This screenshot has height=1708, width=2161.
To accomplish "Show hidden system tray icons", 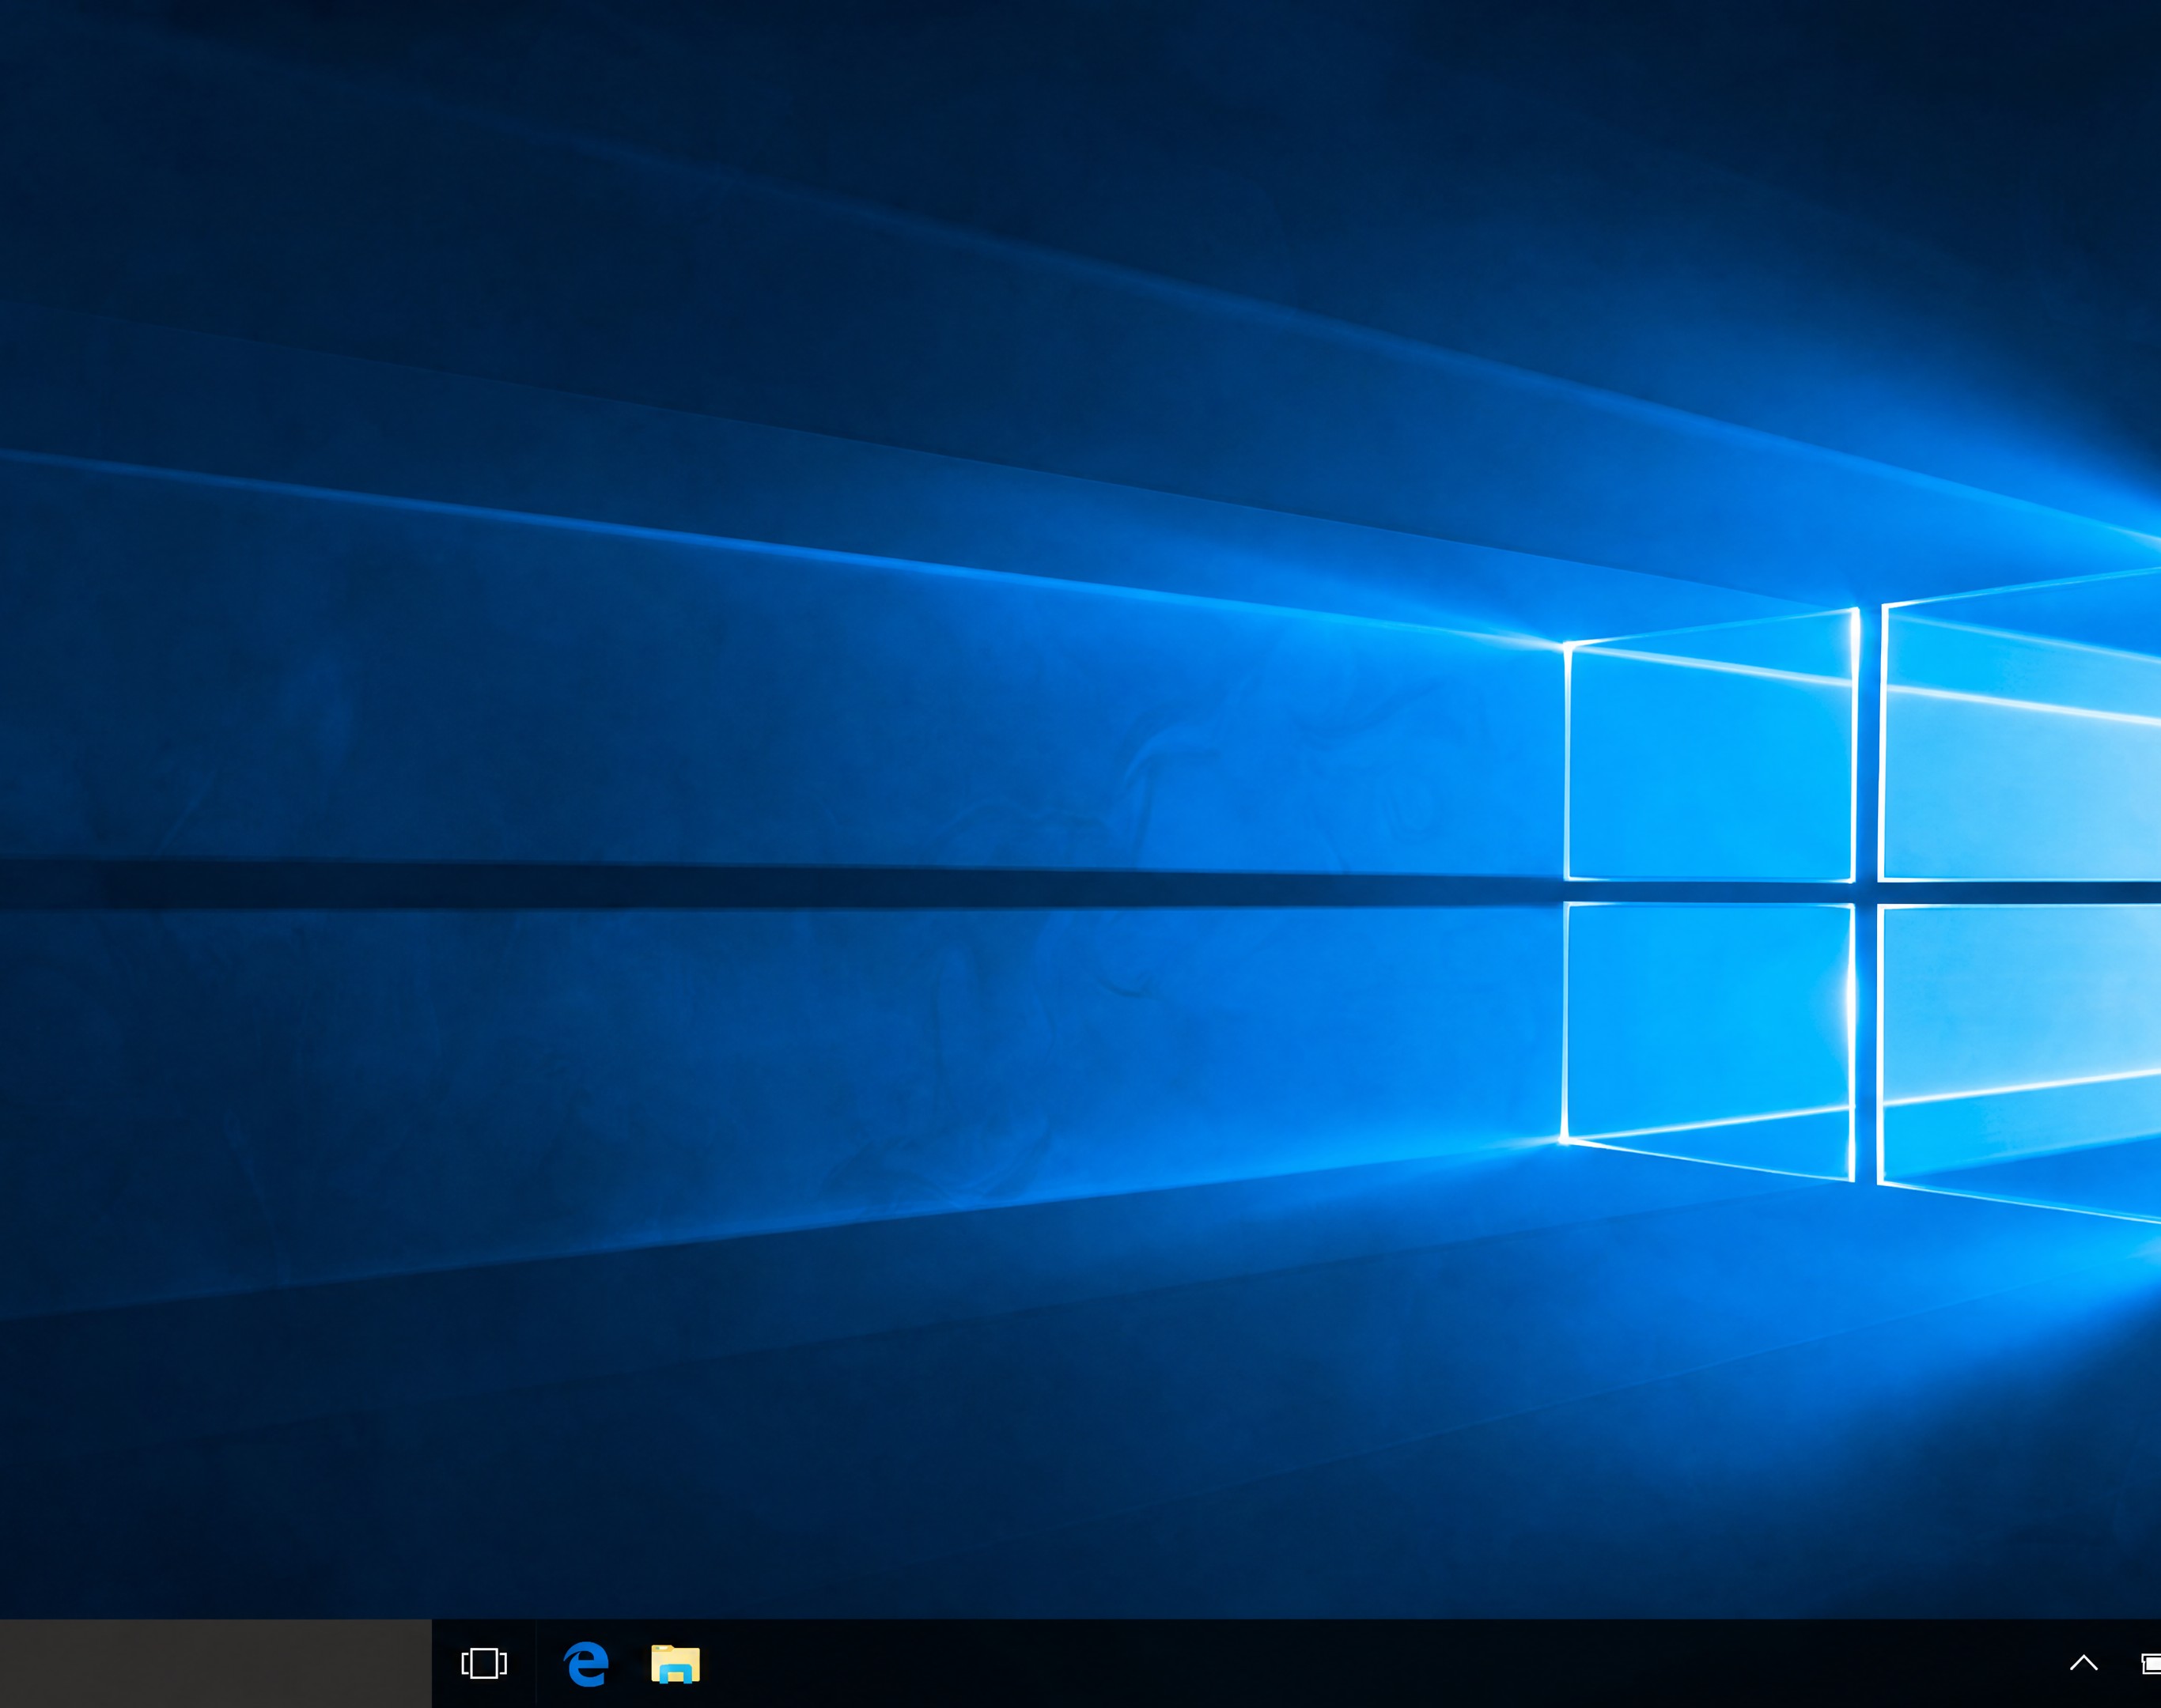I will click(x=2083, y=1663).
